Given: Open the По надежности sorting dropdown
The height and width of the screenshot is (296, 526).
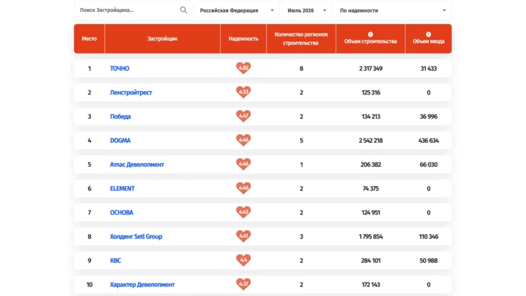Looking at the screenshot, I should (x=392, y=10).
